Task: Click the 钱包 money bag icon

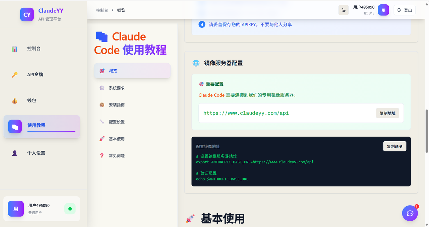Action: tap(14, 101)
